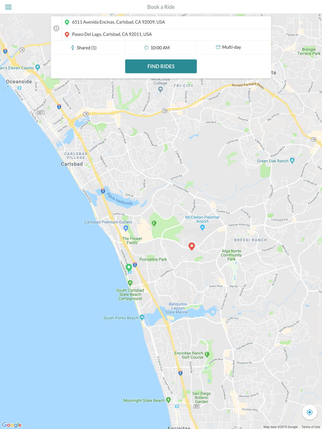Tap the red destination pin on the map
The width and height of the screenshot is (322, 429).
coord(192,246)
